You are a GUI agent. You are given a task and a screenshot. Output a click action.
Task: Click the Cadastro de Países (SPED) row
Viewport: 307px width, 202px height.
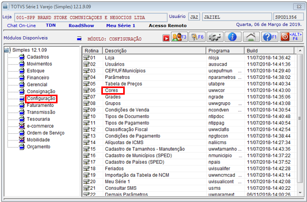[189, 162]
